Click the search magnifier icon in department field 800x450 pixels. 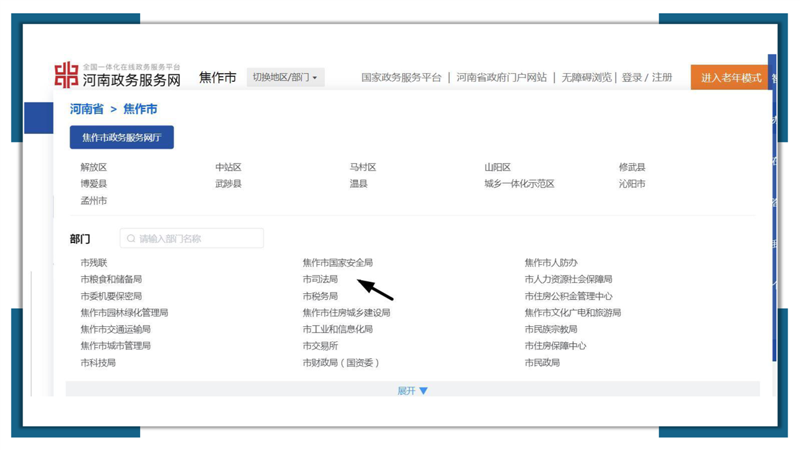(131, 239)
